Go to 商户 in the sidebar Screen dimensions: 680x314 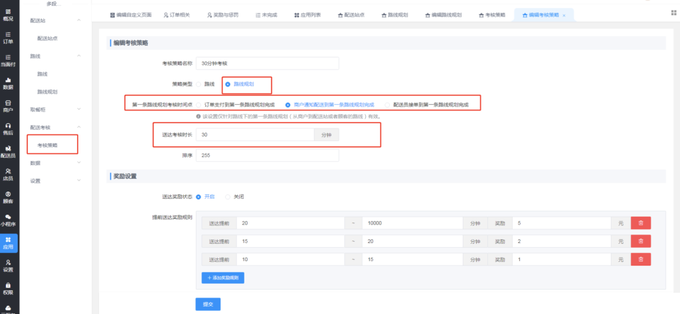point(9,105)
